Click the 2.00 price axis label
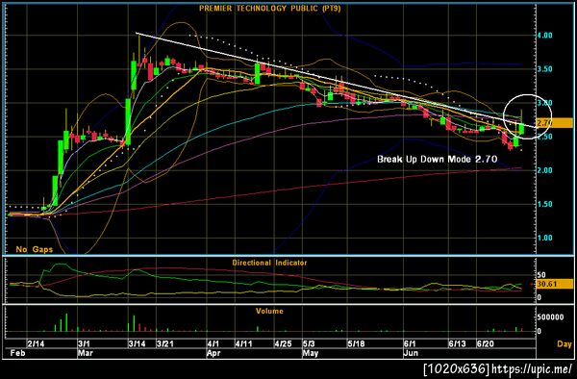Image resolution: width=577 pixels, height=379 pixels. (x=544, y=170)
